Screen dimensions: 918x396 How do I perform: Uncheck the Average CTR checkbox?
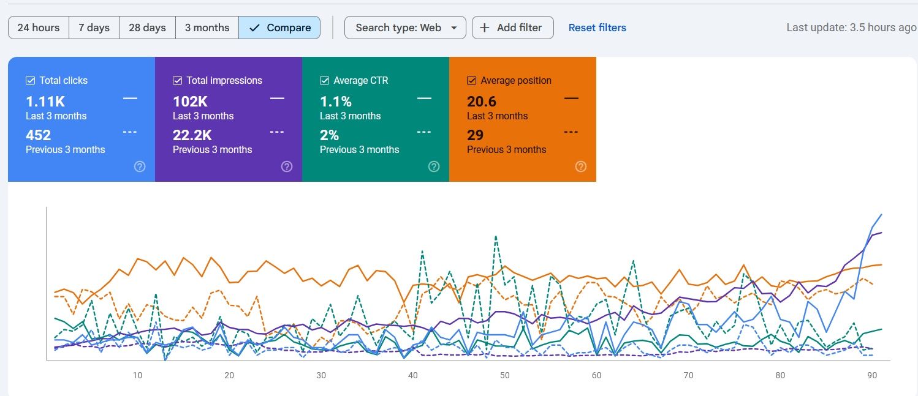click(324, 80)
